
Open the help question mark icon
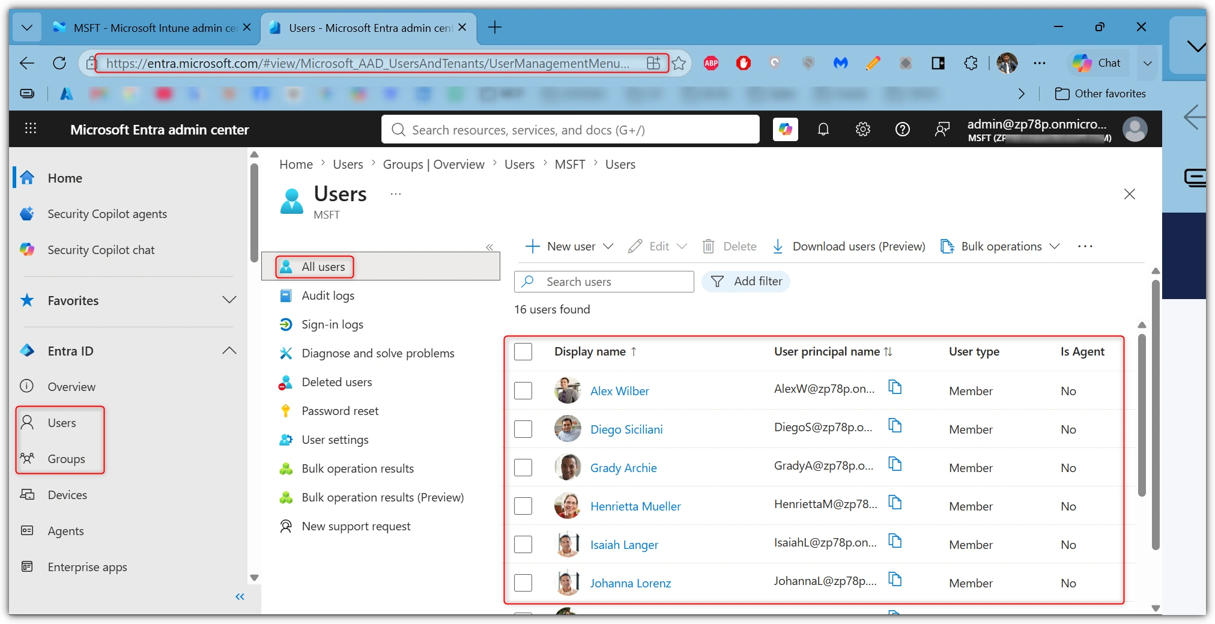pyautogui.click(x=902, y=129)
